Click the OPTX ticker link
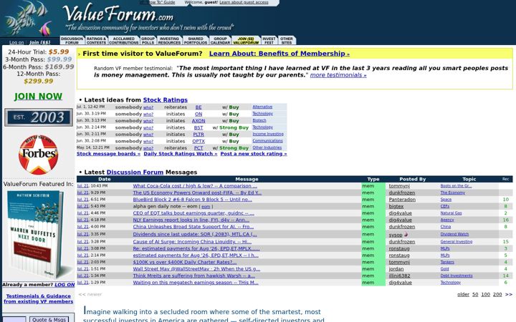 pyautogui.click(x=199, y=141)
